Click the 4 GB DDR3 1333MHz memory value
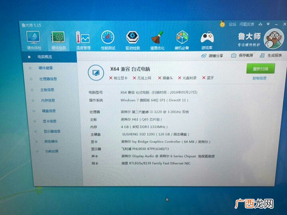The image size is (287, 215). [144, 127]
